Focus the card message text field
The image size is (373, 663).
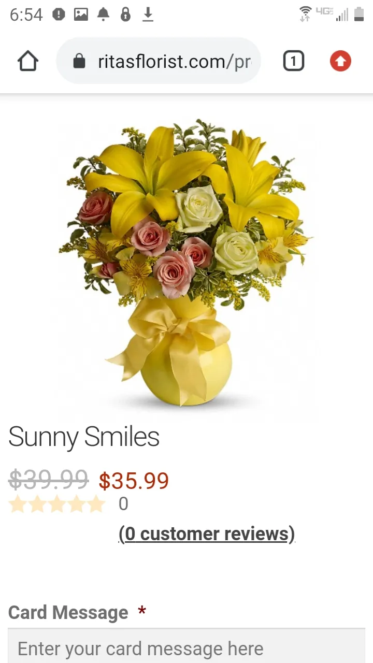coord(187,646)
